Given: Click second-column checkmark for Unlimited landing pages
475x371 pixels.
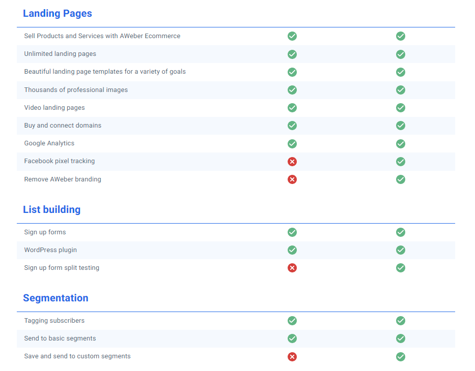Looking at the screenshot, I should tap(401, 54).
